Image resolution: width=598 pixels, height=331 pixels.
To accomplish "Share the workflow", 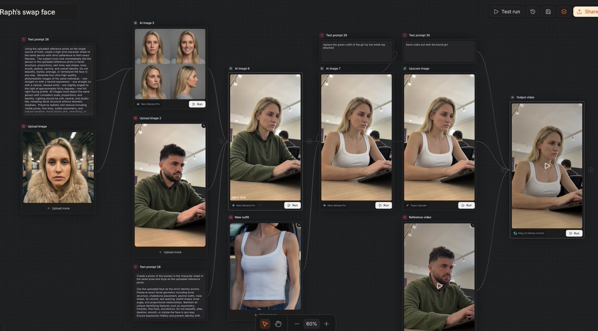I will coord(586,11).
